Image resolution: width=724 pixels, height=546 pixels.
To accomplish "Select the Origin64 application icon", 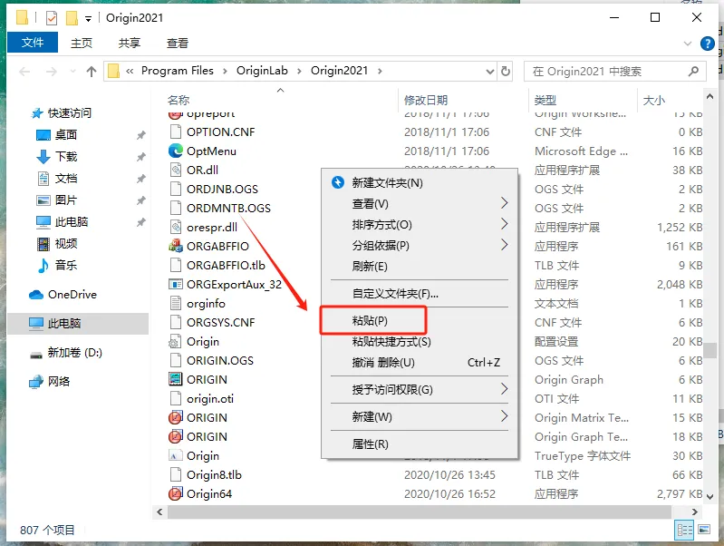I will click(176, 493).
